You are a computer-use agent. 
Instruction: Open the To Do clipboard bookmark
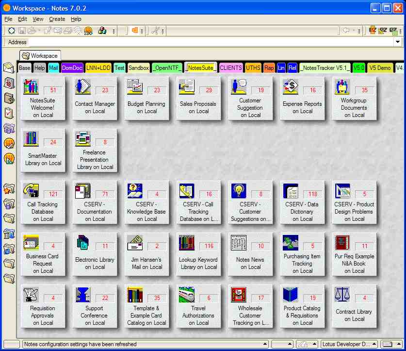(9, 113)
